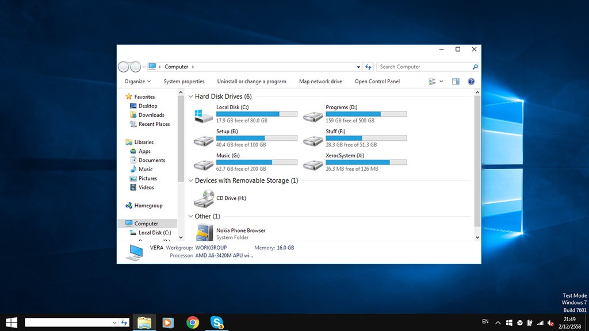The height and width of the screenshot is (331, 589).
Task: Click the navigation pane scroll up arrow
Action: (181, 93)
